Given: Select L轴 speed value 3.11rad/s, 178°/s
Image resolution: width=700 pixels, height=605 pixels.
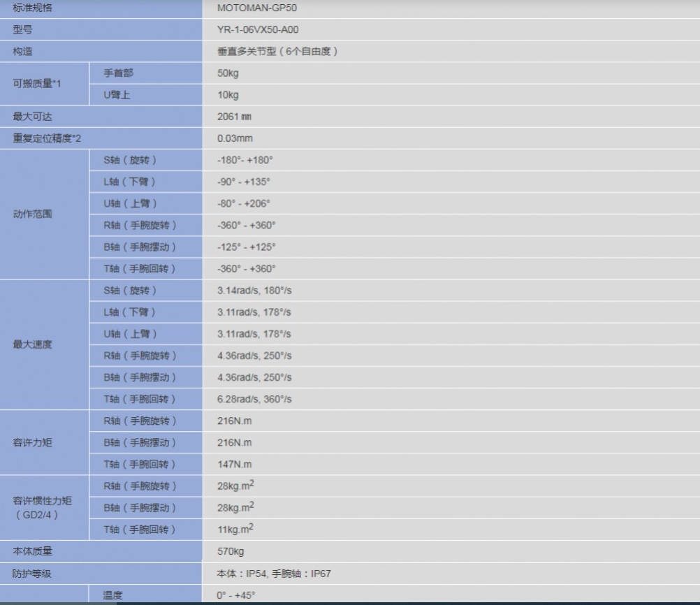Looking at the screenshot, I should tap(254, 312).
